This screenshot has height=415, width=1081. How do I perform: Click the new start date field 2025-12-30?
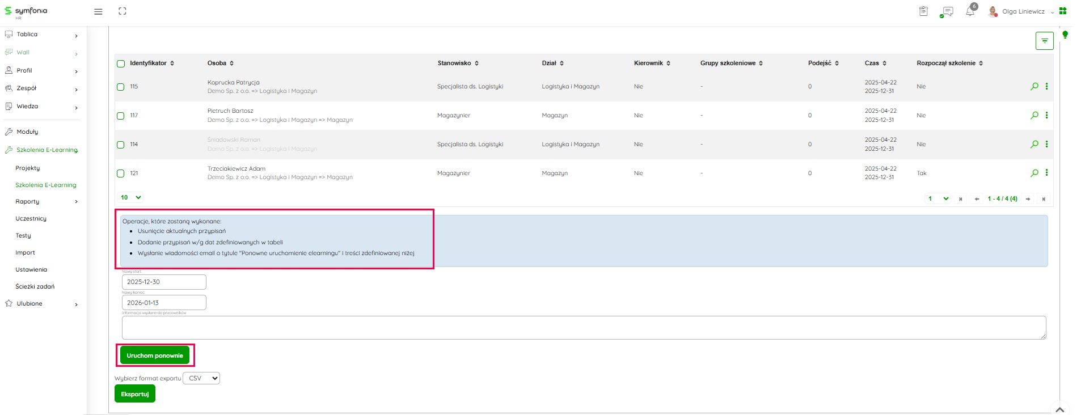[164, 282]
